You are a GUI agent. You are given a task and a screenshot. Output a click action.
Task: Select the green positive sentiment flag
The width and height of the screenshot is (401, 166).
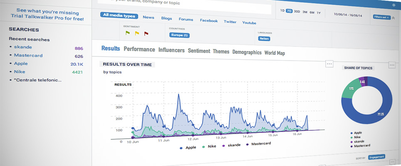tap(128, 33)
